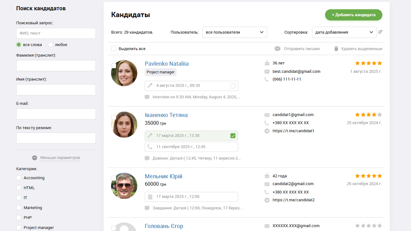Viewport: 411px width, 231px height.
Task: Click the trash icon for Удалить выделенные
Action: tap(336, 48)
